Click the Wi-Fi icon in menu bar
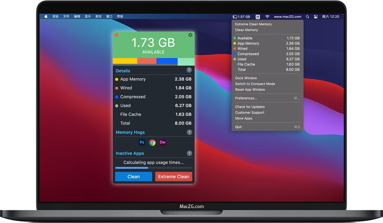Screen dimensions: 383x223 tap(267, 17)
